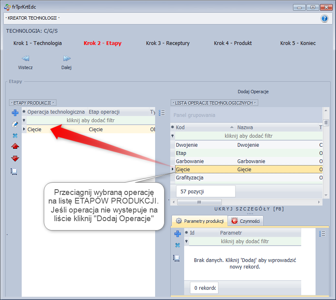The image size is (336, 300).
Task: Delete the selected production stage with the X icon
Action: point(15,136)
